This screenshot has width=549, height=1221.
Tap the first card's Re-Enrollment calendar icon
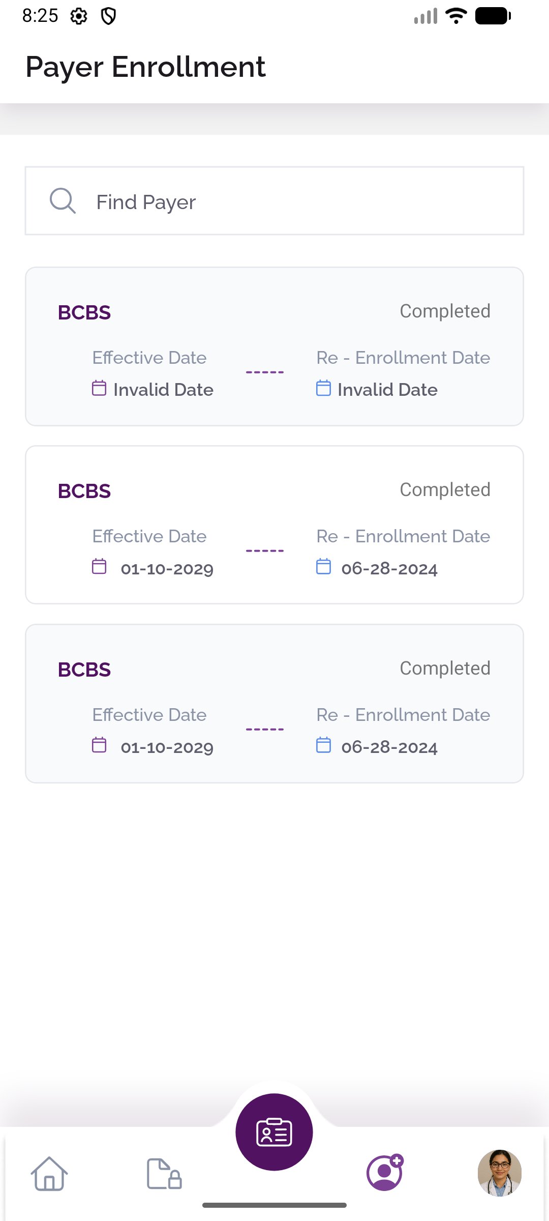coord(323,388)
